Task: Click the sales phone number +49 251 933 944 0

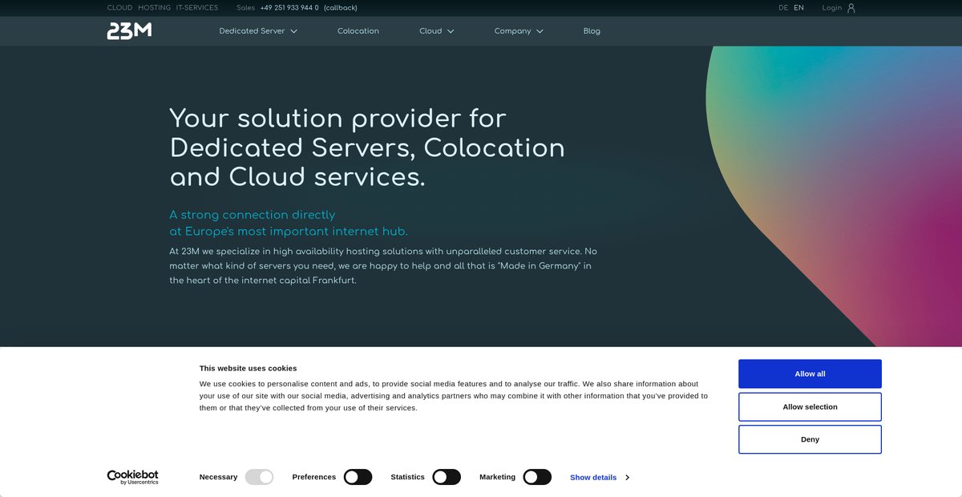Action: pyautogui.click(x=289, y=8)
